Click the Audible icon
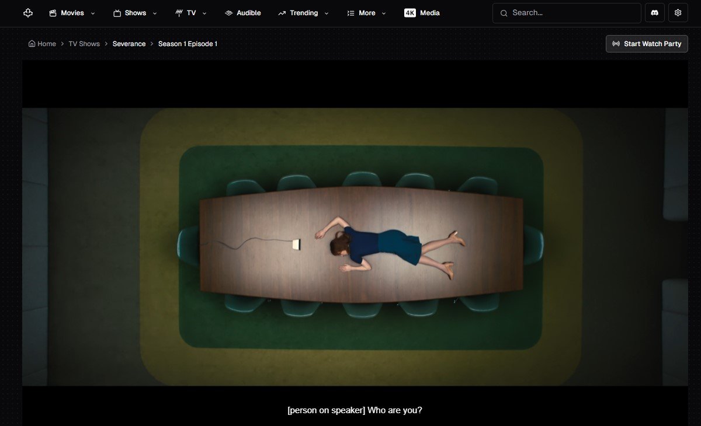Image resolution: width=701 pixels, height=426 pixels. 229,13
